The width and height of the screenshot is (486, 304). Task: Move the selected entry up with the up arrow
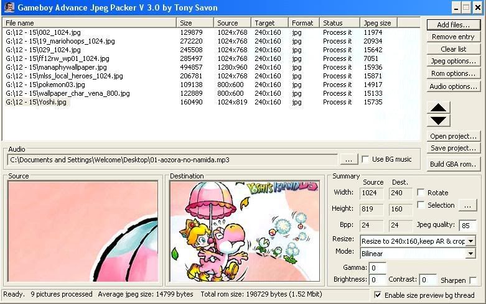click(x=438, y=108)
